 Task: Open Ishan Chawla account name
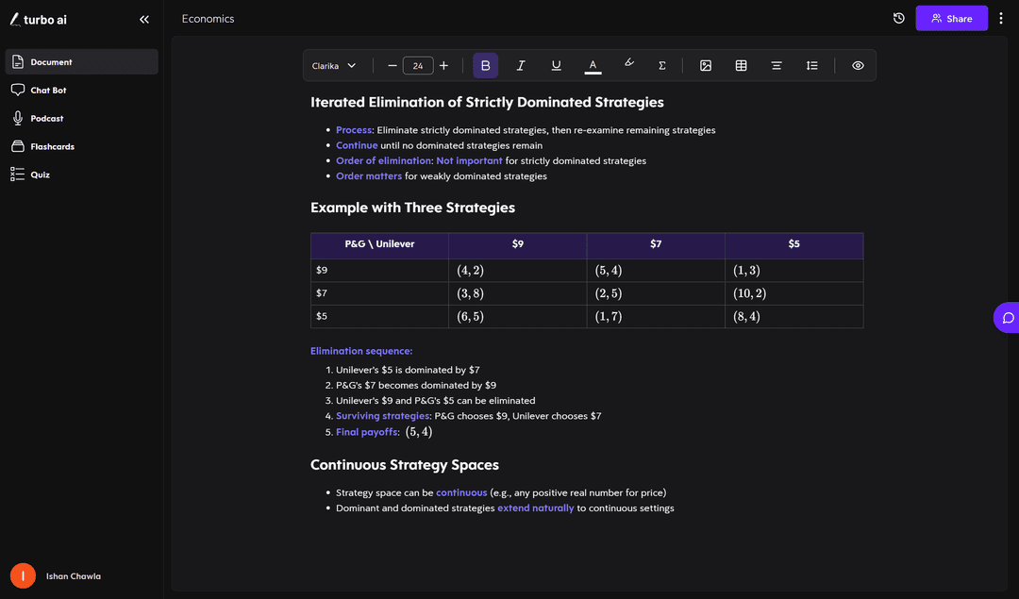pyautogui.click(x=74, y=576)
